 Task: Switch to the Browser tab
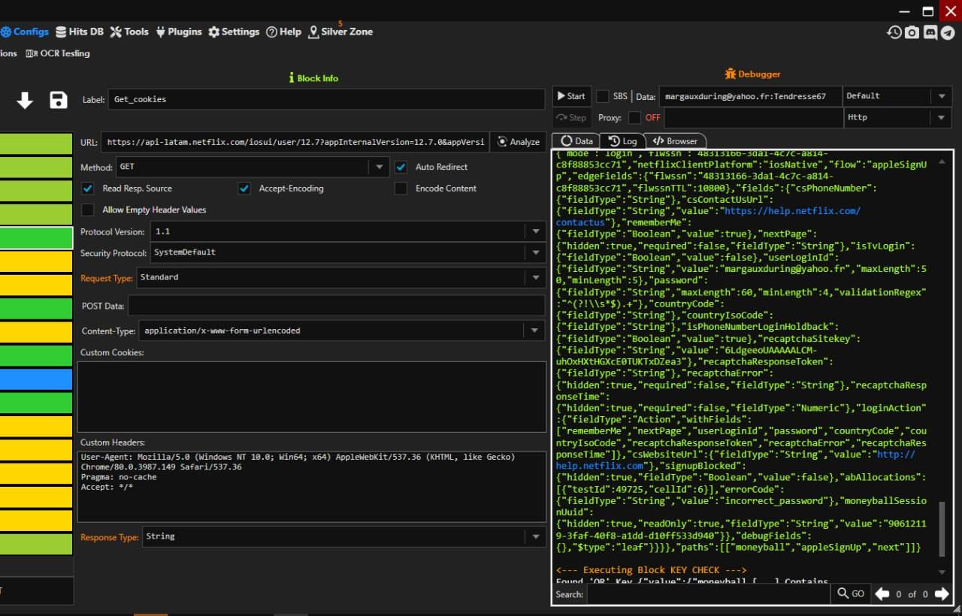[x=674, y=141]
